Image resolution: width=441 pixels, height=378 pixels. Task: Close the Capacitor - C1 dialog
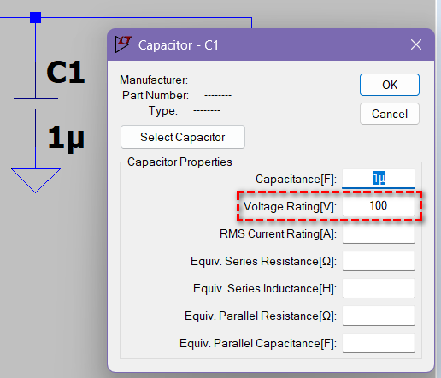tap(416, 44)
